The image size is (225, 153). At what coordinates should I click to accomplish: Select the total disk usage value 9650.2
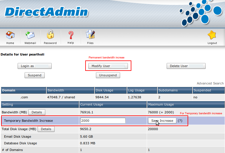(86, 129)
